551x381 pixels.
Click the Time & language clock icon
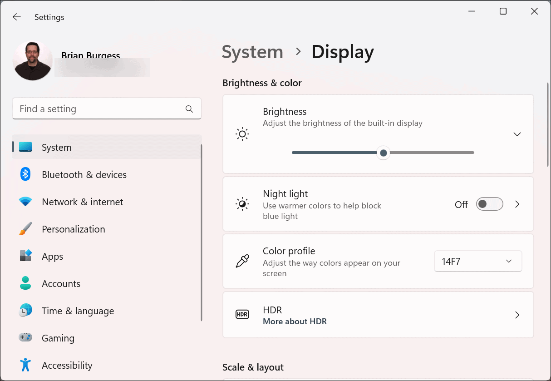(25, 311)
